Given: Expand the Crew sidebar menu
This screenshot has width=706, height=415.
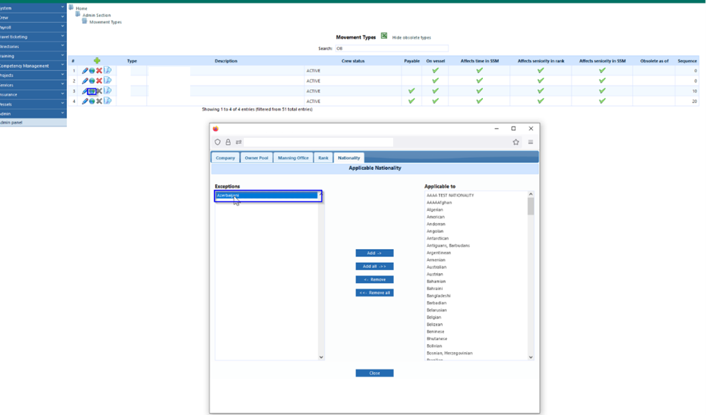Looking at the screenshot, I should [x=33, y=17].
